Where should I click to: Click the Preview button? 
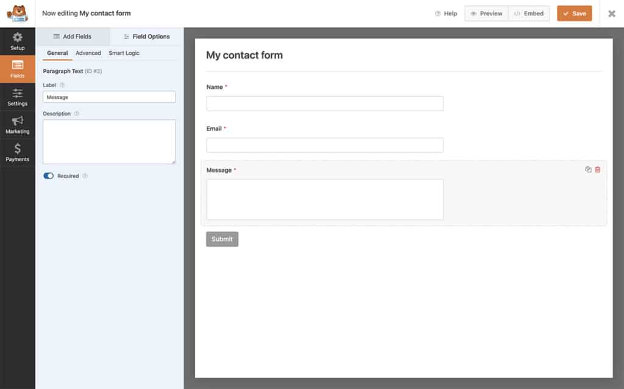pos(486,13)
